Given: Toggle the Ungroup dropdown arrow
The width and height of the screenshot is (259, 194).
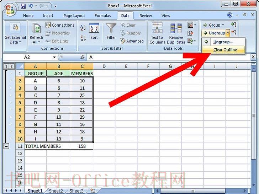Looking at the screenshot, I should pyautogui.click(x=228, y=33).
